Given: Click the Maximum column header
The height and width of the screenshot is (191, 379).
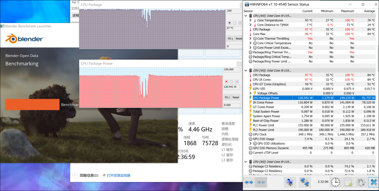Looking at the screenshot, I should tap(347, 11).
